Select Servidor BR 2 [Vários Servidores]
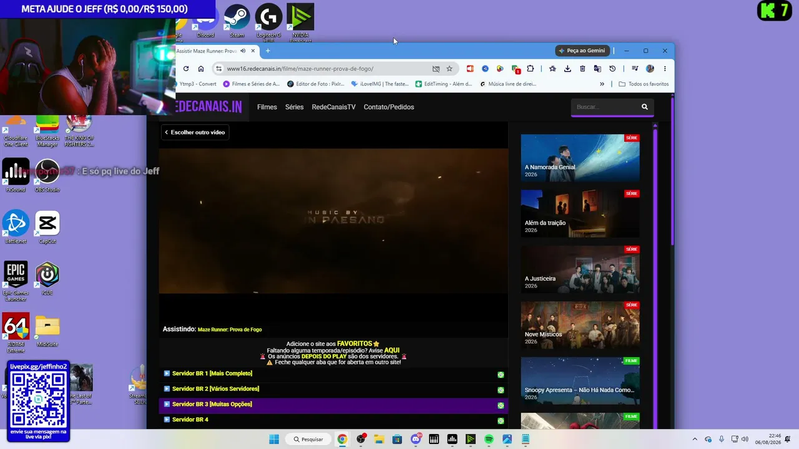Screen dimensions: 799x449 (333, 389)
